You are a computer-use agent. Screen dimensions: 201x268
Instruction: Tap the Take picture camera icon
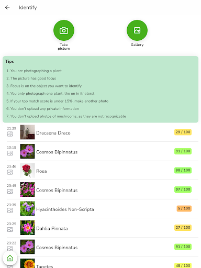coord(64,30)
